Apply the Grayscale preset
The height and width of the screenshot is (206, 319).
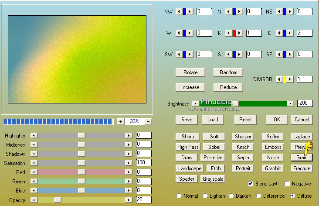pyautogui.click(x=213, y=179)
